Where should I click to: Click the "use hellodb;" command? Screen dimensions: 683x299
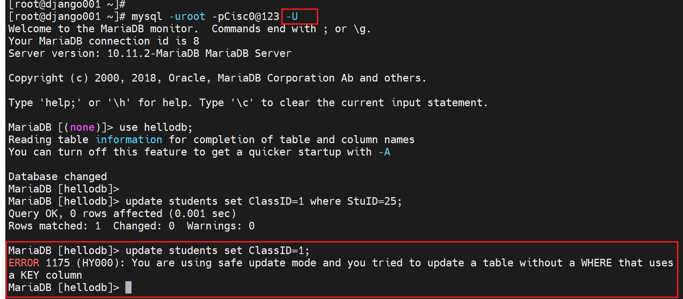click(x=156, y=127)
